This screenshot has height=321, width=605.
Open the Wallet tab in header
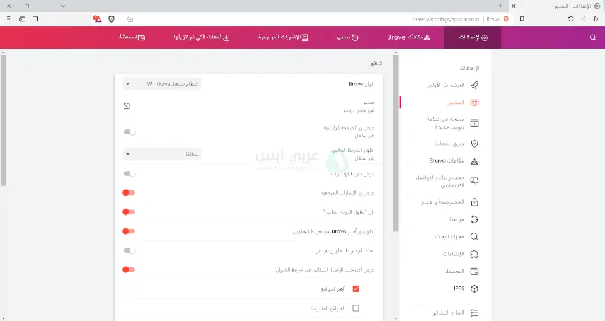coord(132,37)
